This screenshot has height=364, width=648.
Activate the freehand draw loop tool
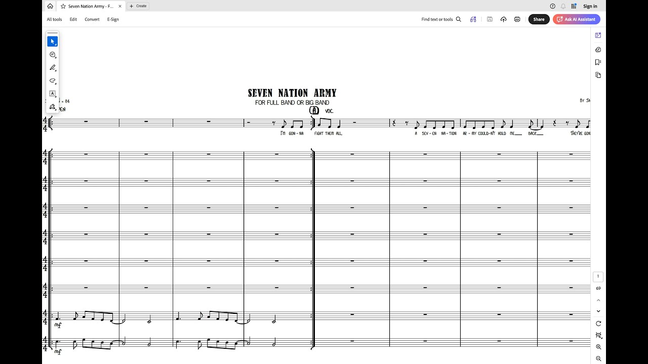click(x=52, y=81)
